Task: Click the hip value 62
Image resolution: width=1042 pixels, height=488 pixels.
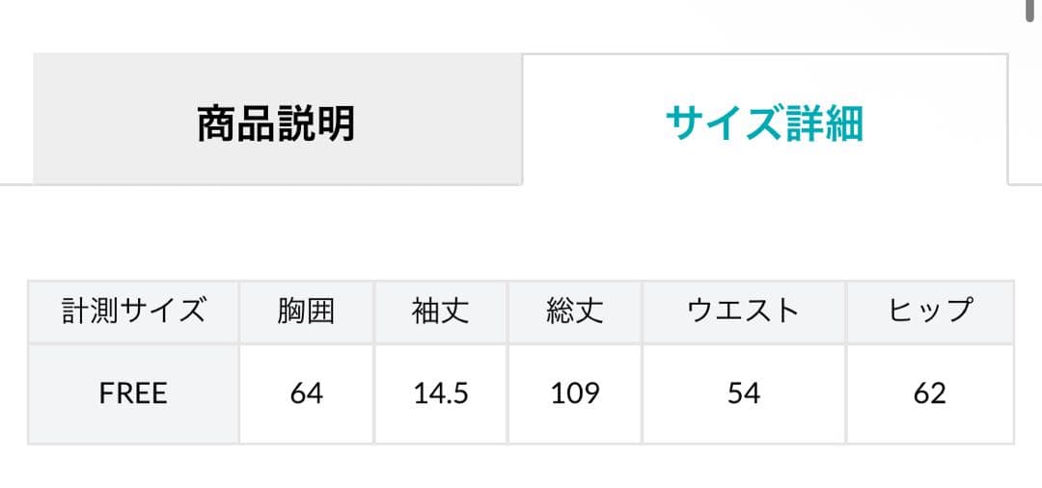Action: pyautogui.click(x=930, y=393)
